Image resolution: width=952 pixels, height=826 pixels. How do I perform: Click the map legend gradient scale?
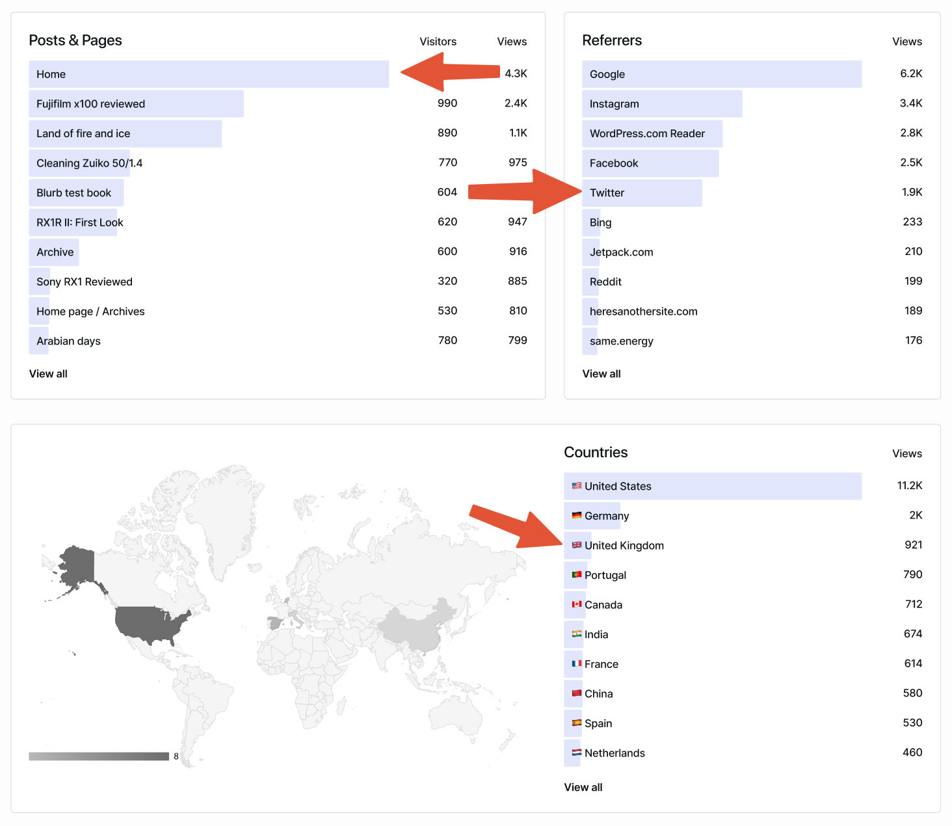(98, 755)
